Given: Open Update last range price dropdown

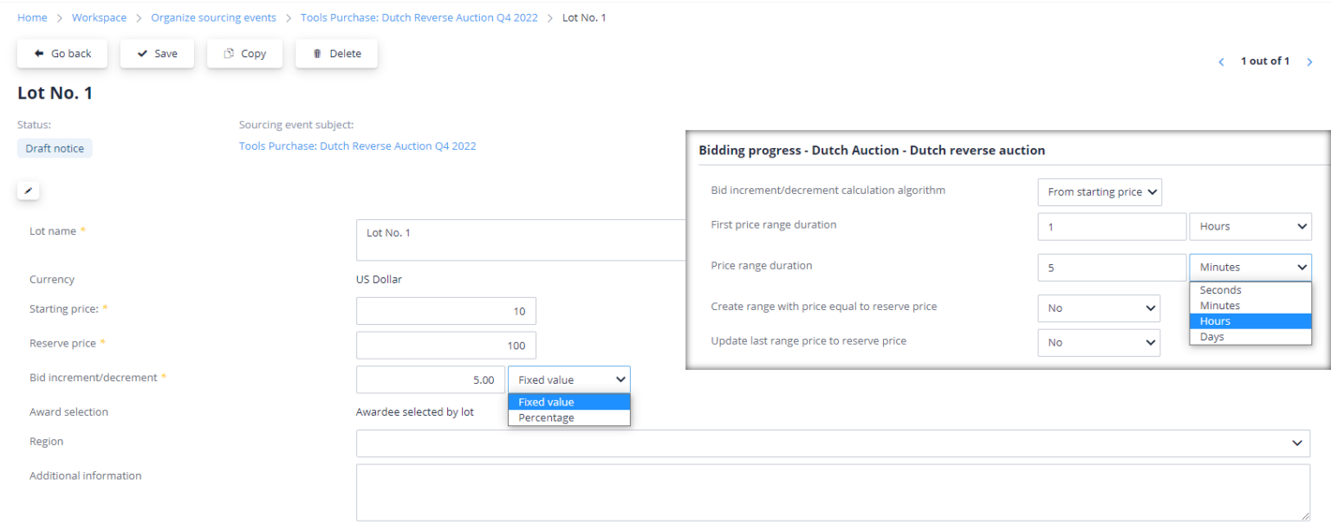Looking at the screenshot, I should tap(1099, 342).
